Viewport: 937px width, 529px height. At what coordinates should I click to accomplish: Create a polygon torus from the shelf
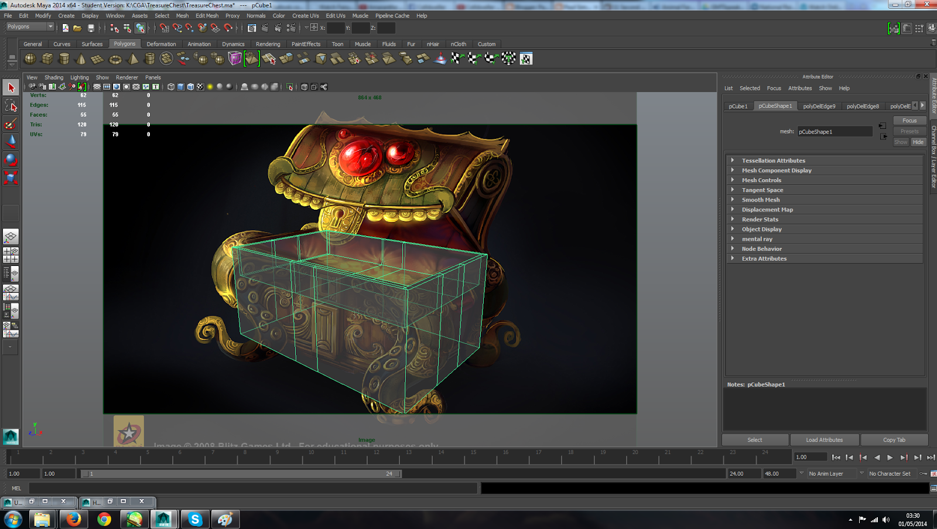[x=115, y=59]
